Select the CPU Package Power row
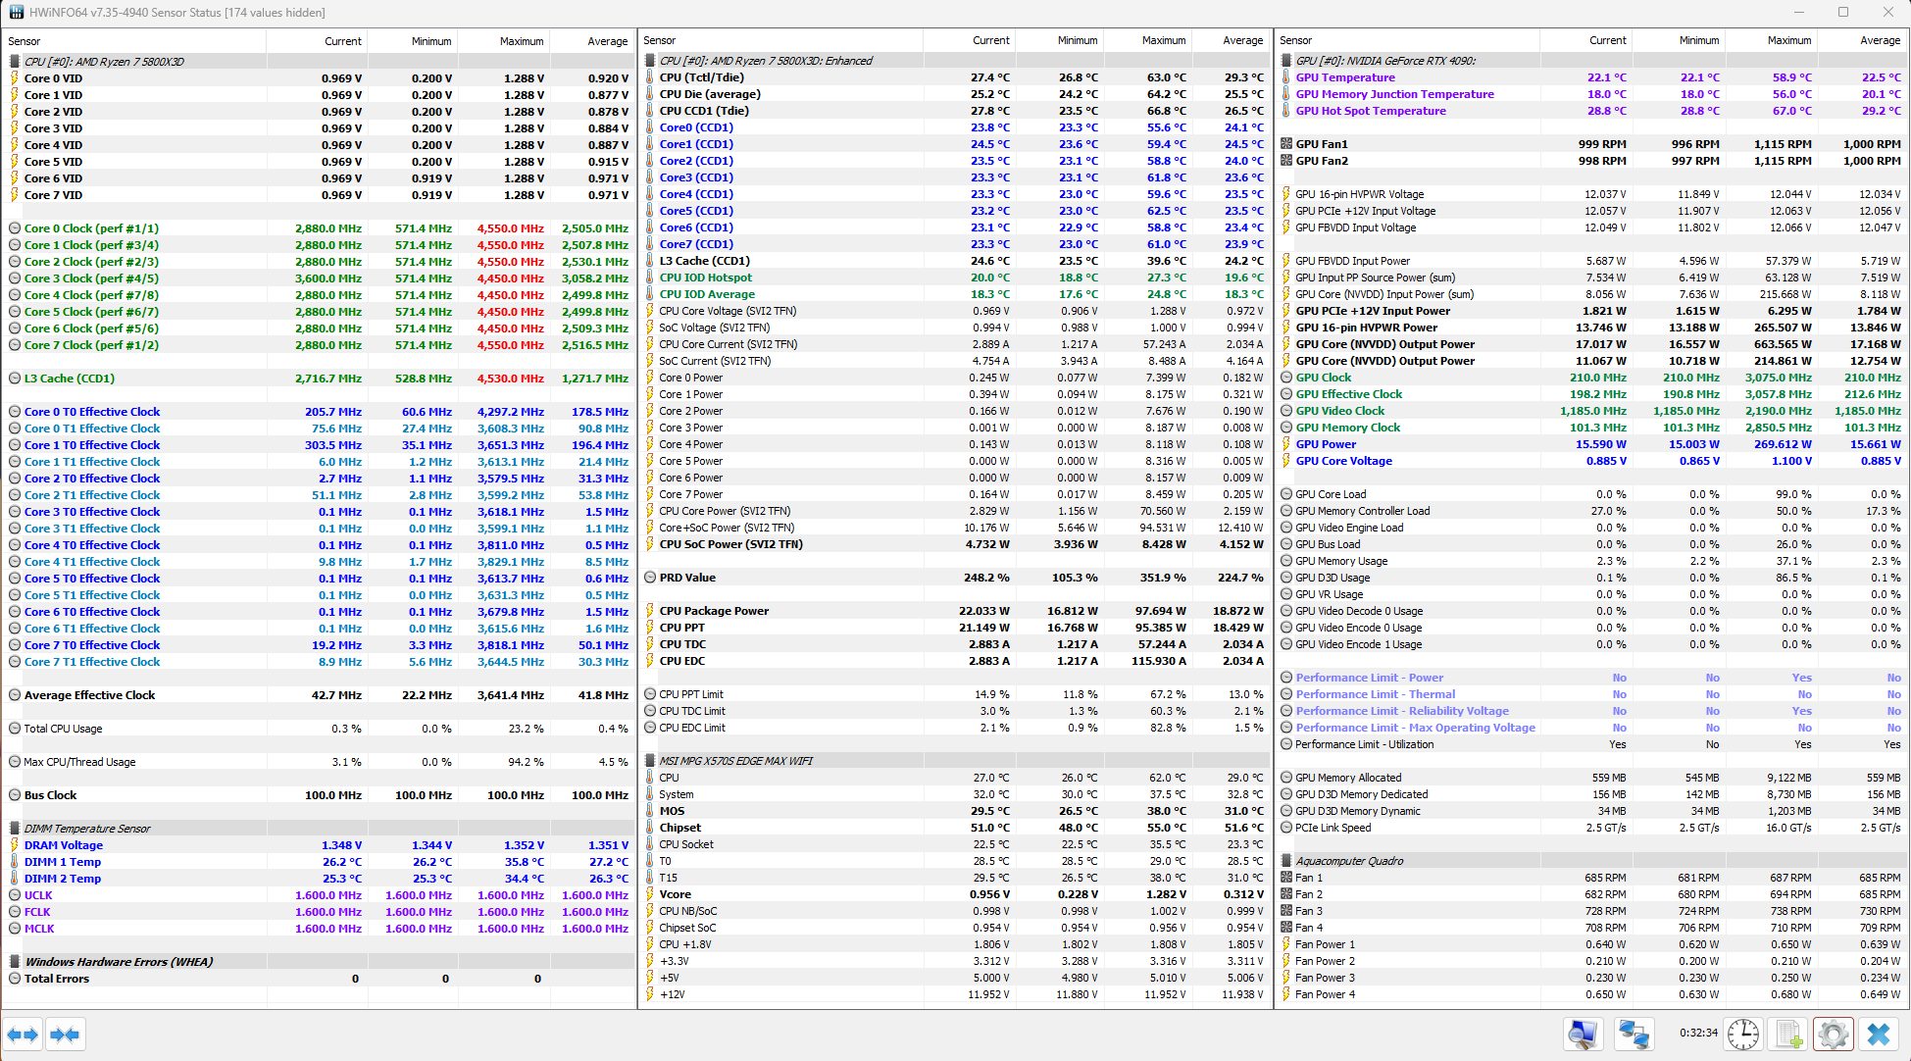The height and width of the screenshot is (1061, 1911). pyautogui.click(x=714, y=611)
